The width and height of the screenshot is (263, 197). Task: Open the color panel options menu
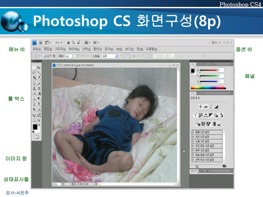pyautogui.click(x=231, y=64)
